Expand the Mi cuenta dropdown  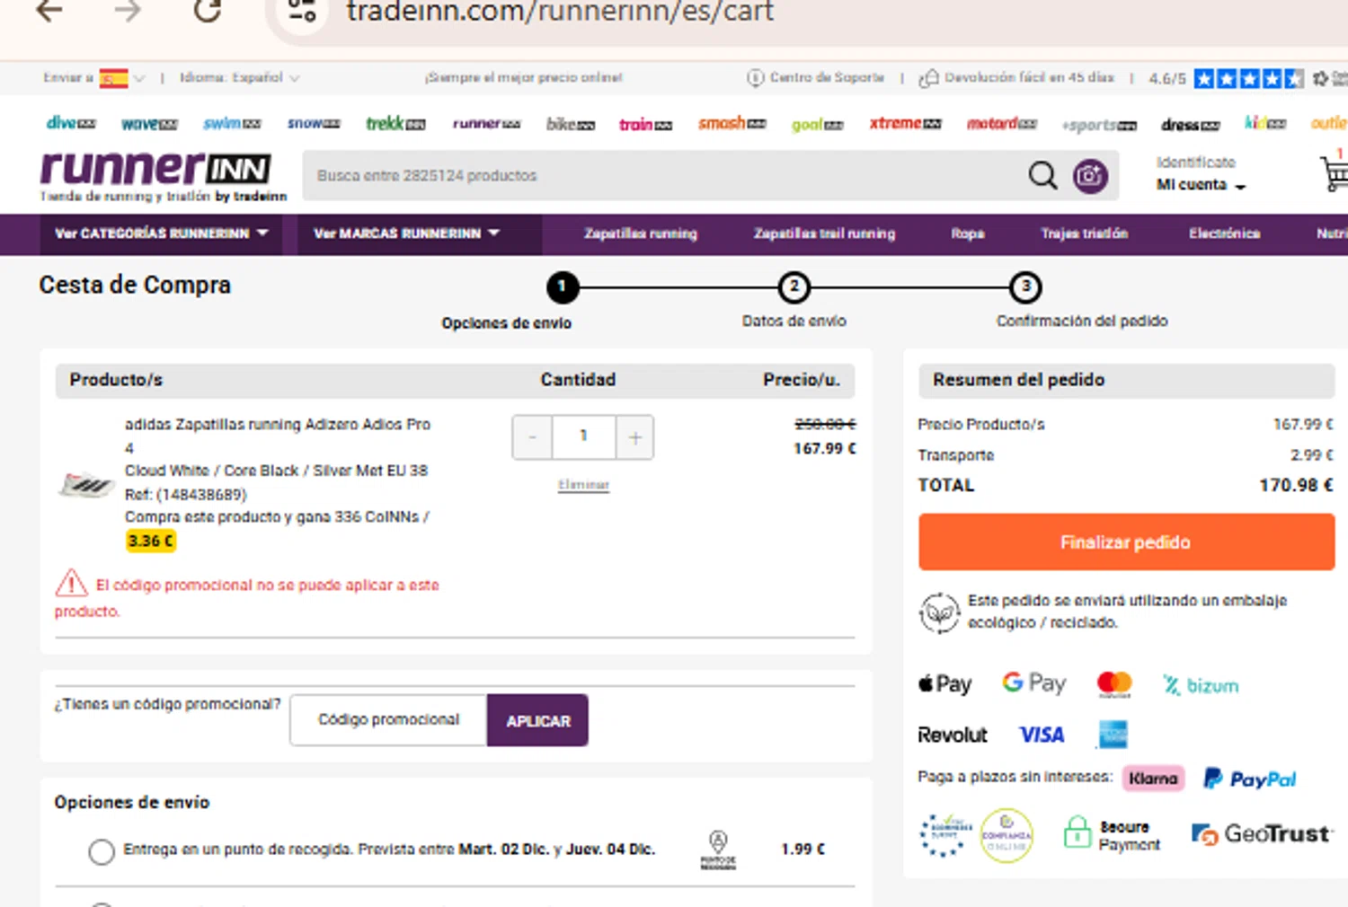pyautogui.click(x=1202, y=185)
